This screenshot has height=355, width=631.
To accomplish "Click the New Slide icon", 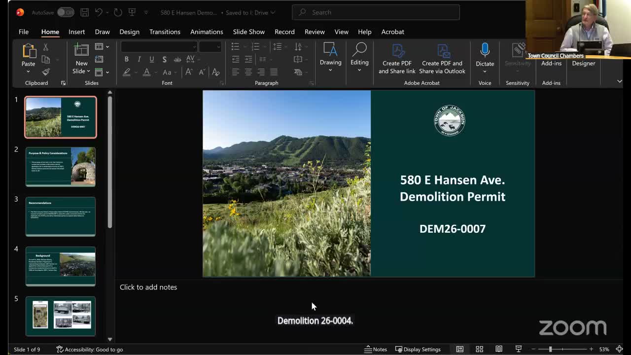I will point(81,50).
